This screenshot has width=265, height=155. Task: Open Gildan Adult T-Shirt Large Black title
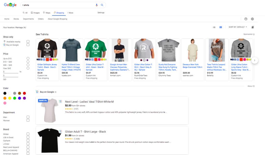click(85, 131)
